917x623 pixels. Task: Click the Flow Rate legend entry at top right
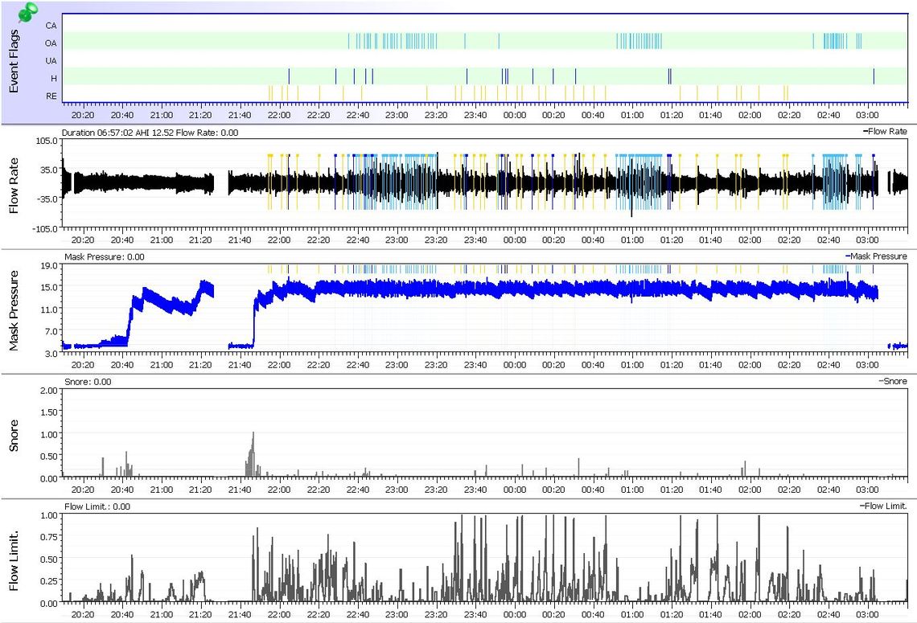pos(885,132)
